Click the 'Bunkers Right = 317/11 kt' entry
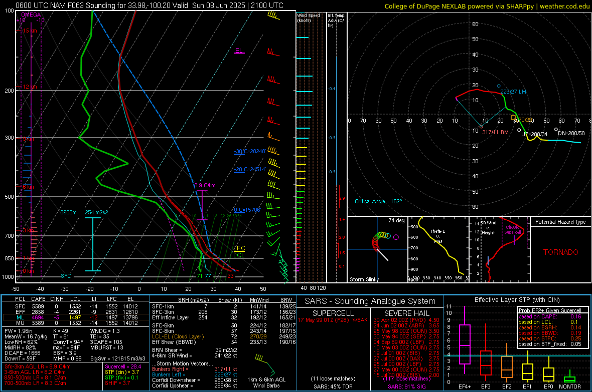This screenshot has width=592, height=392. pyautogui.click(x=195, y=369)
